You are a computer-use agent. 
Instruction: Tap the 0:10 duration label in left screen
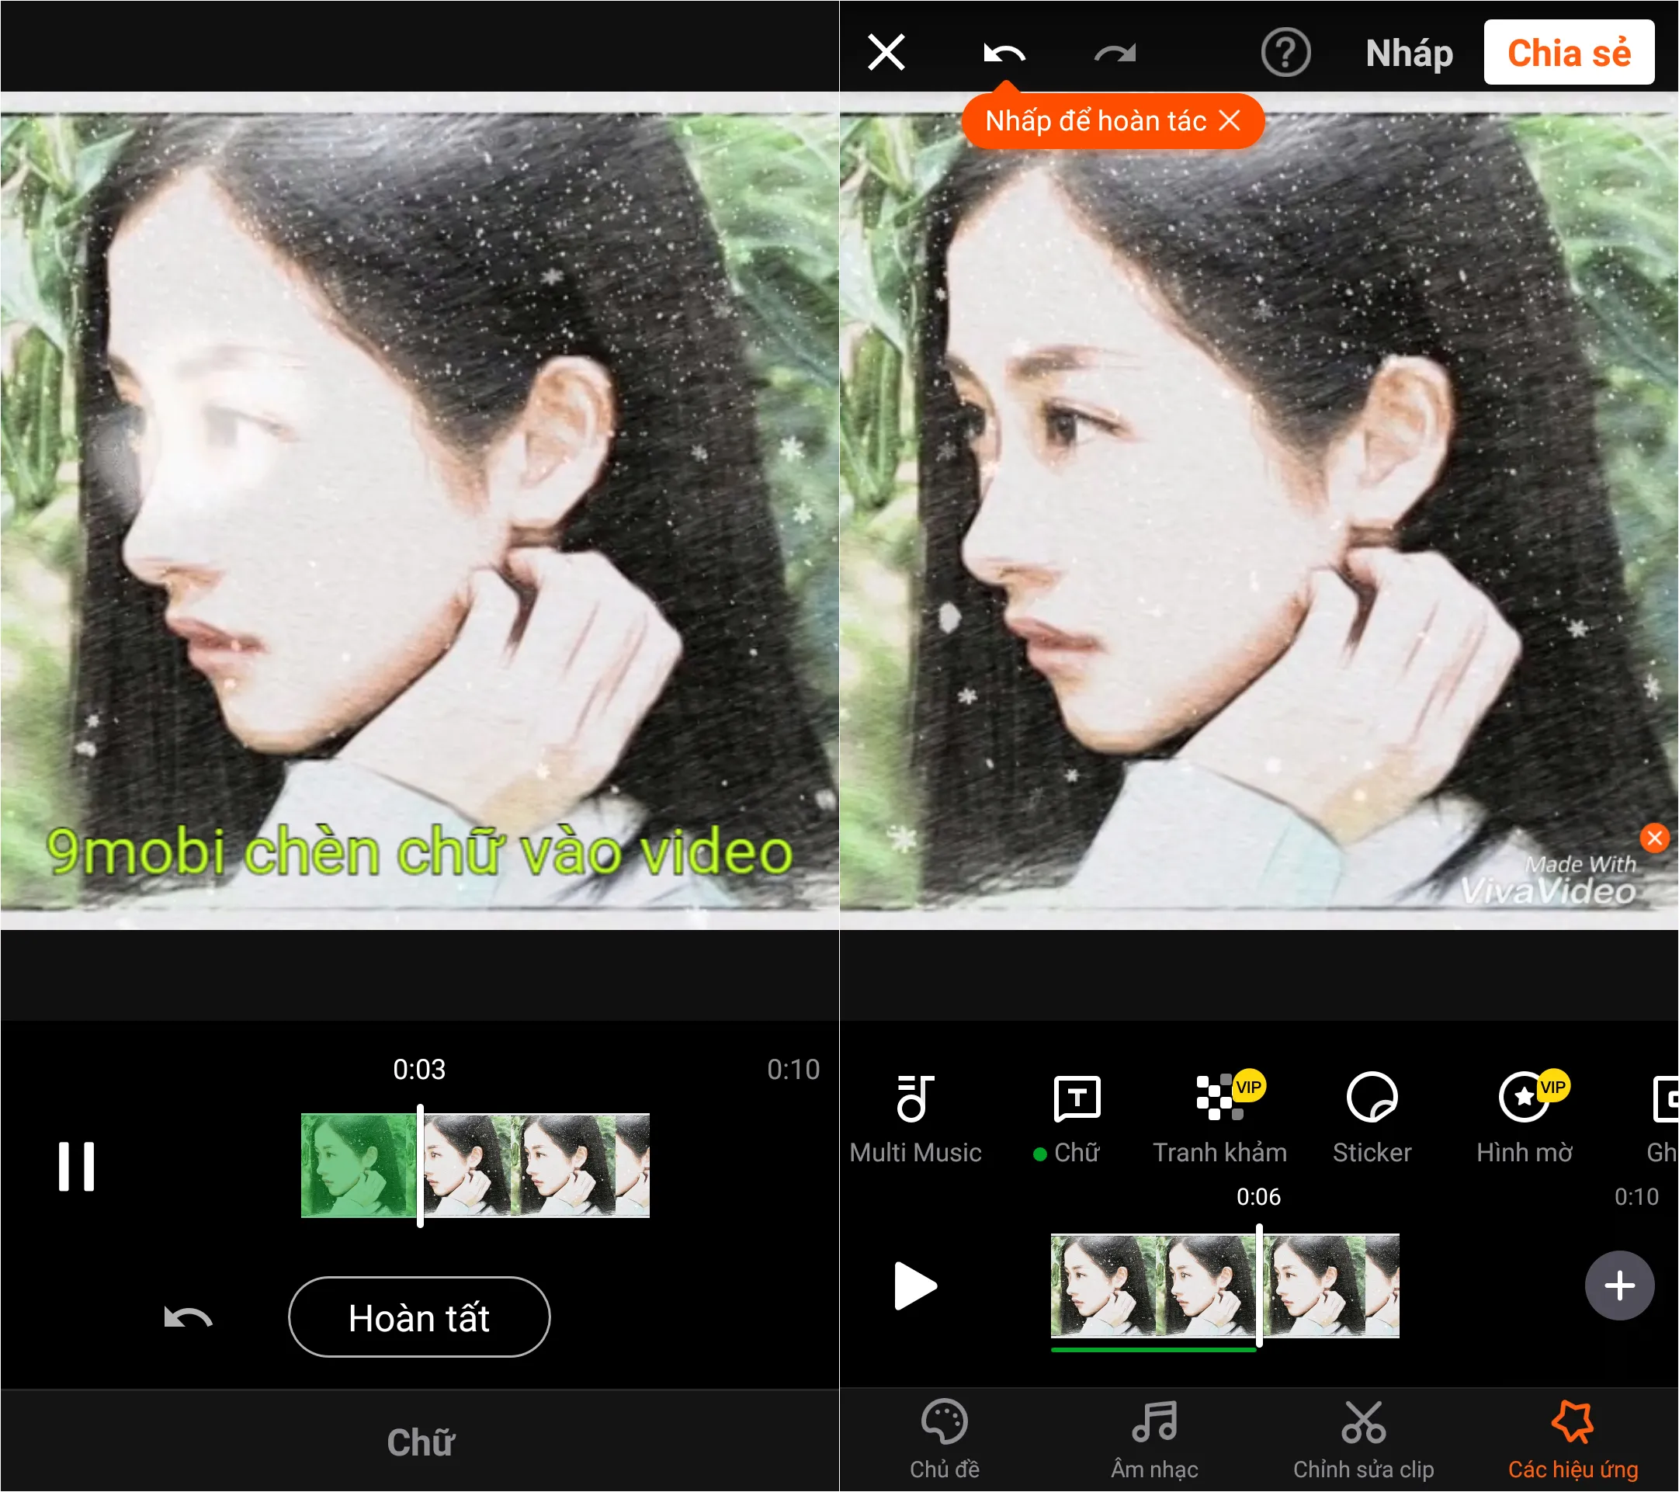tap(793, 1069)
